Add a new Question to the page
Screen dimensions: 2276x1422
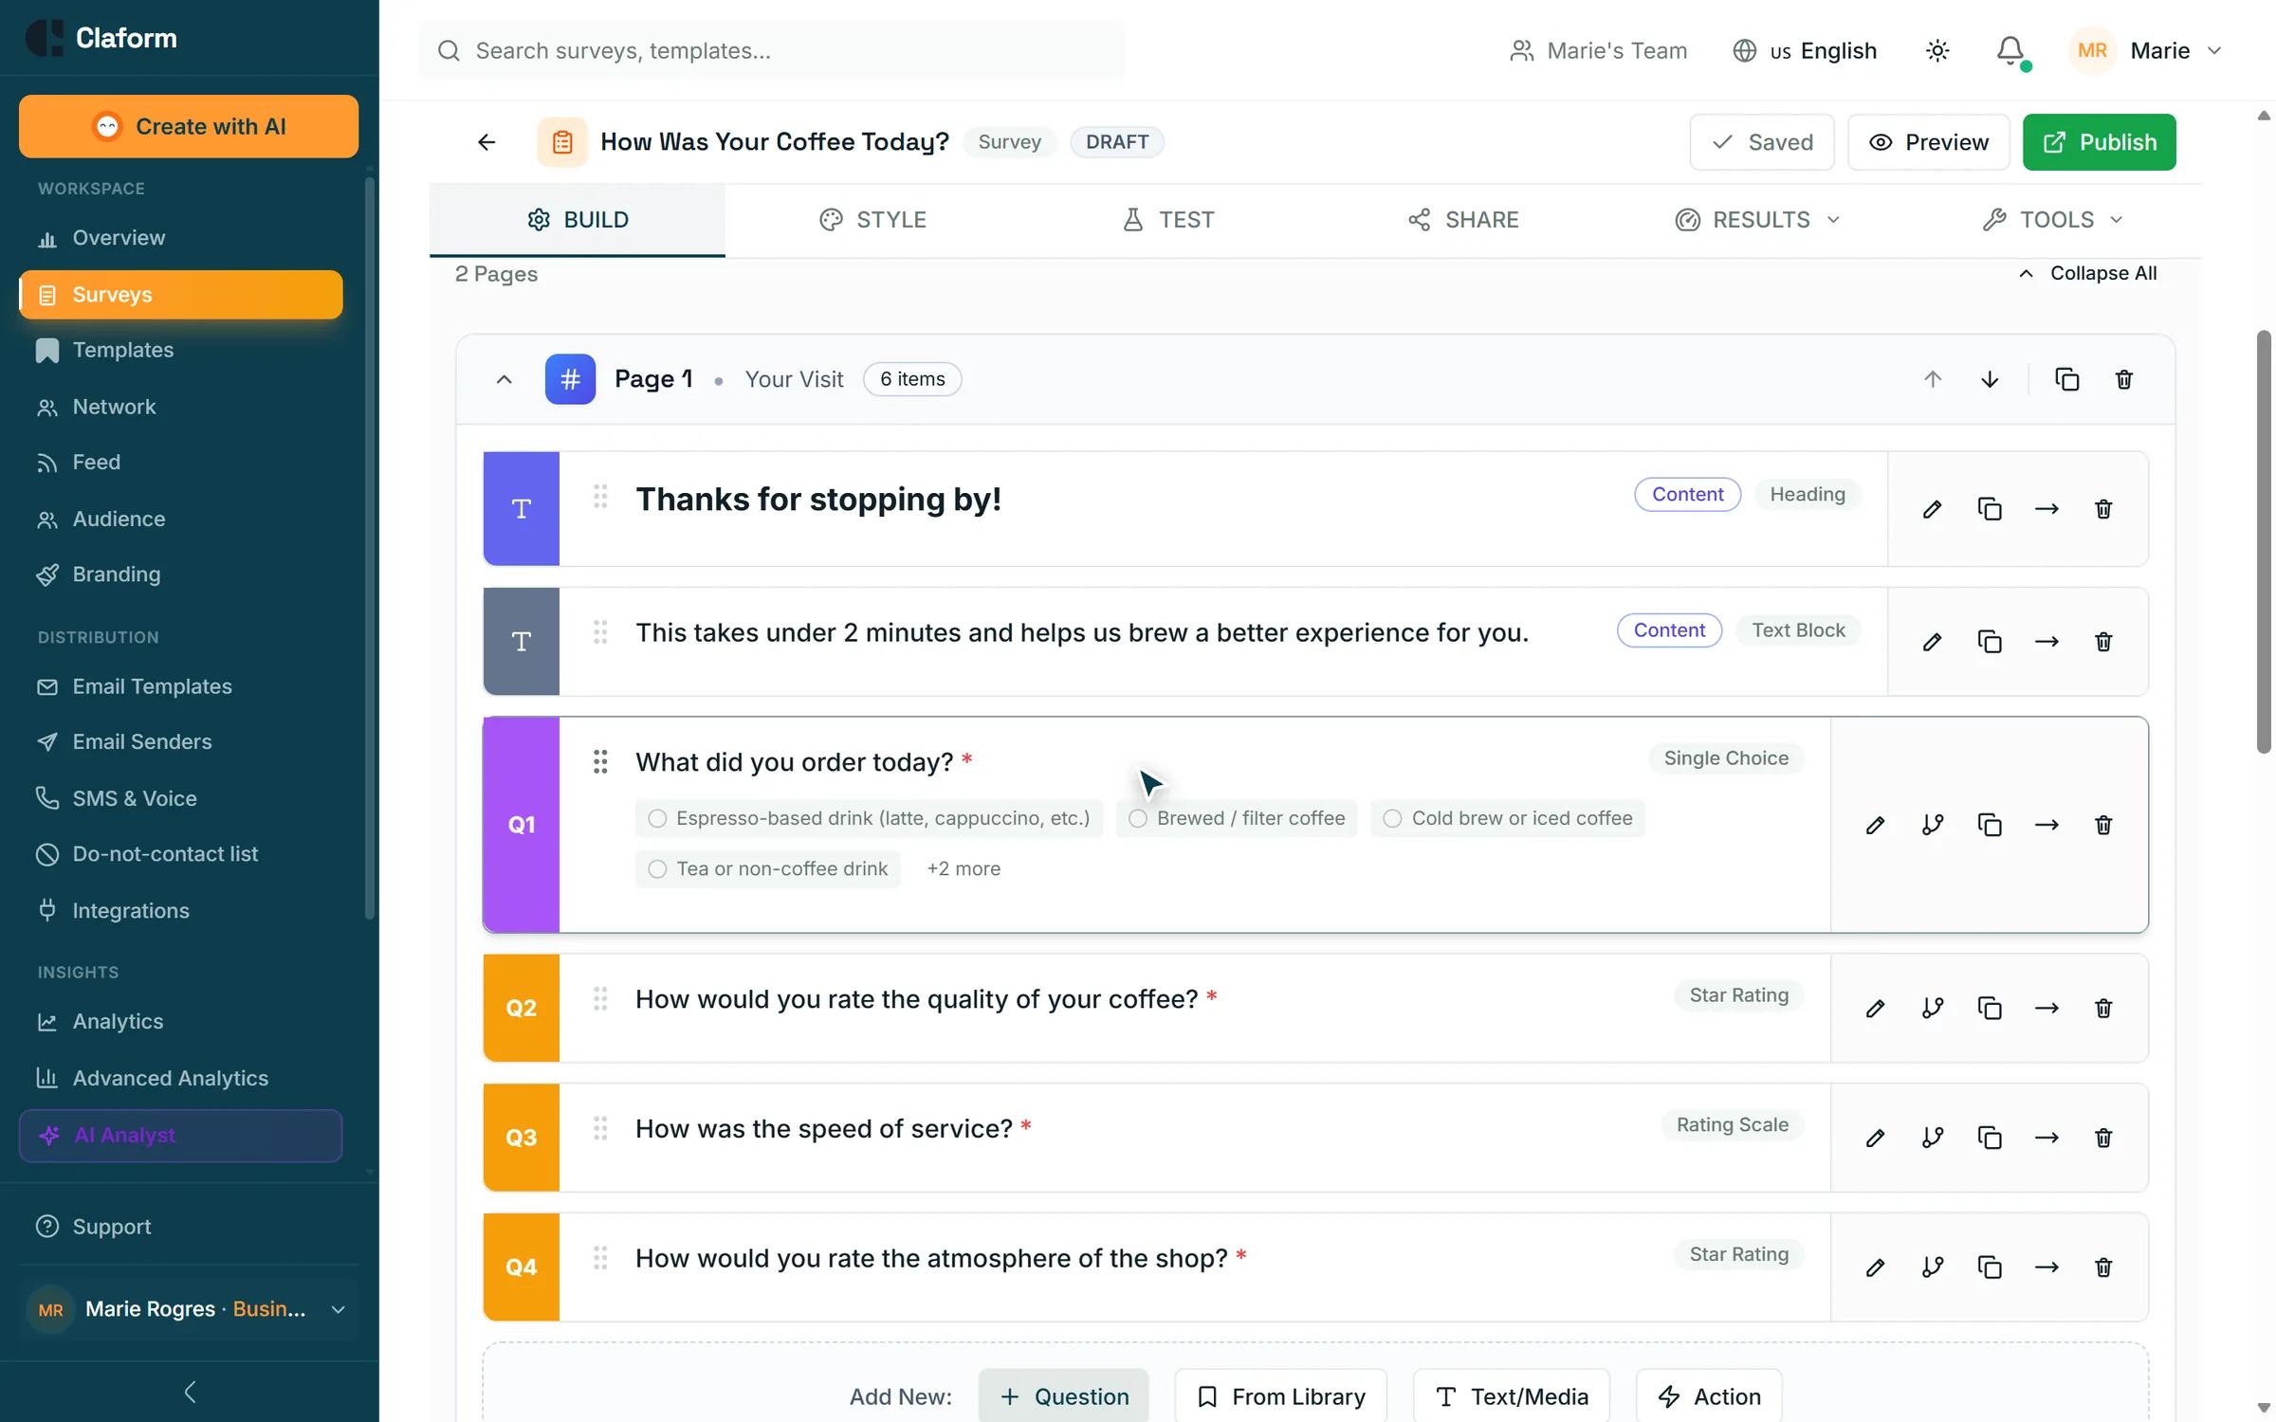[x=1063, y=1395]
